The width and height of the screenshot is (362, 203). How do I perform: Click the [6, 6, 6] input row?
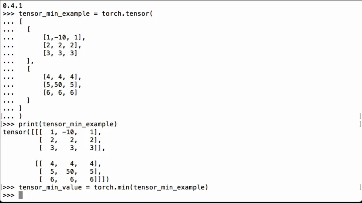60,92
